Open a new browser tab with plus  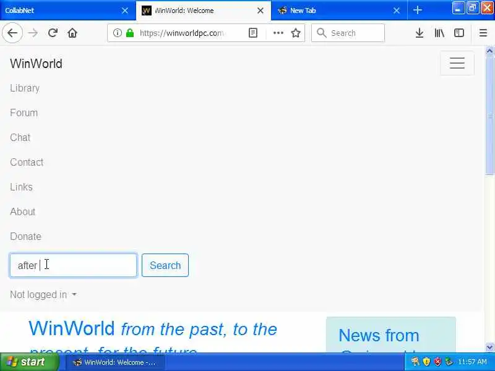(x=417, y=11)
